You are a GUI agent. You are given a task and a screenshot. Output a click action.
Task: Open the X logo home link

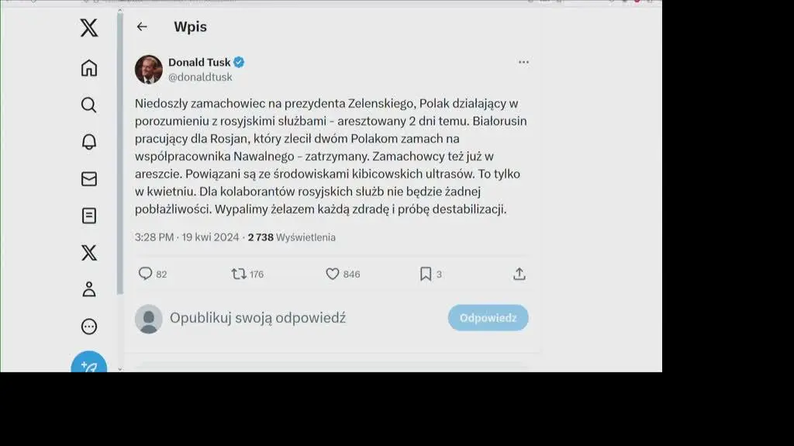click(x=89, y=28)
